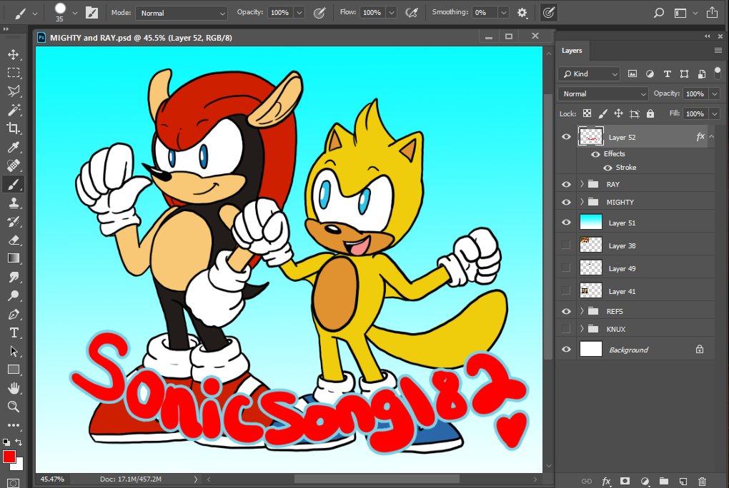
Task: Swap foreground and background colors
Action: click(x=19, y=442)
